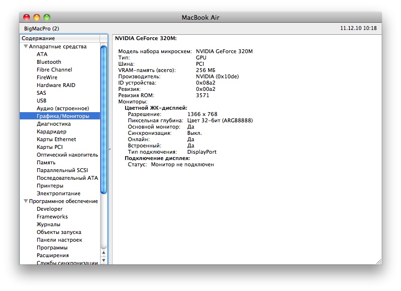The image size is (401, 291).
Task: Click the yellow minimize window button
Action: click(x=37, y=17)
